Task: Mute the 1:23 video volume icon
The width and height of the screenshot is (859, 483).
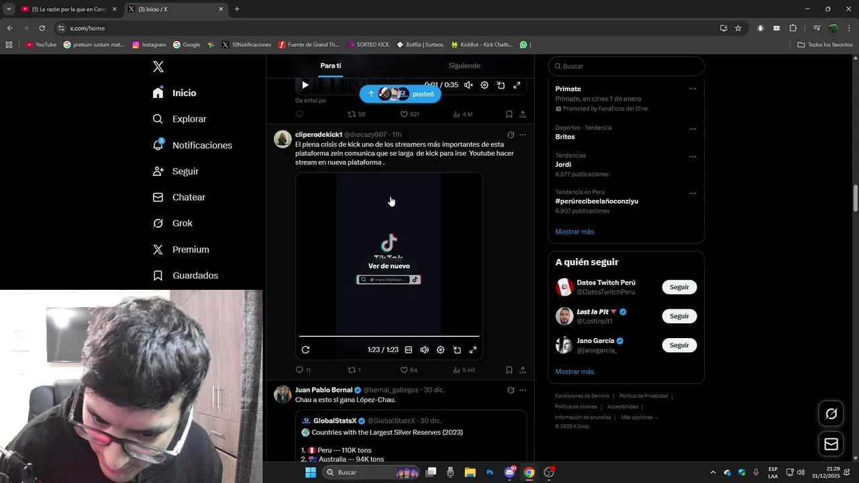Action: click(425, 350)
